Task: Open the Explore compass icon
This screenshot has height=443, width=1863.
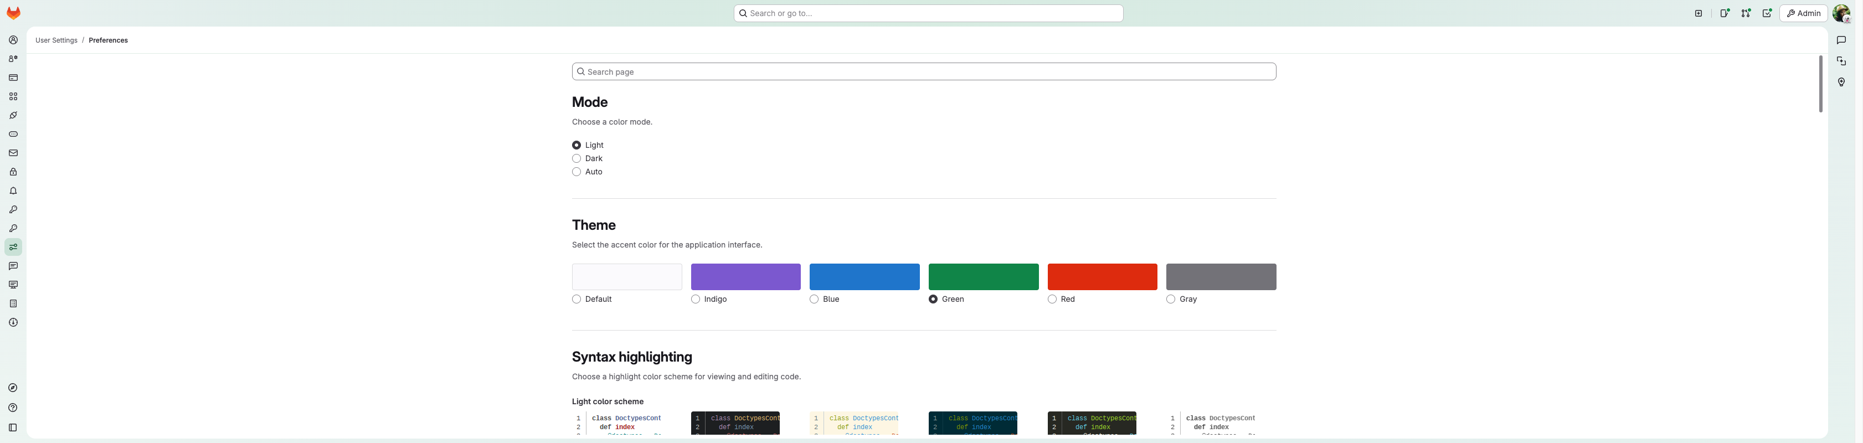Action: point(13,388)
